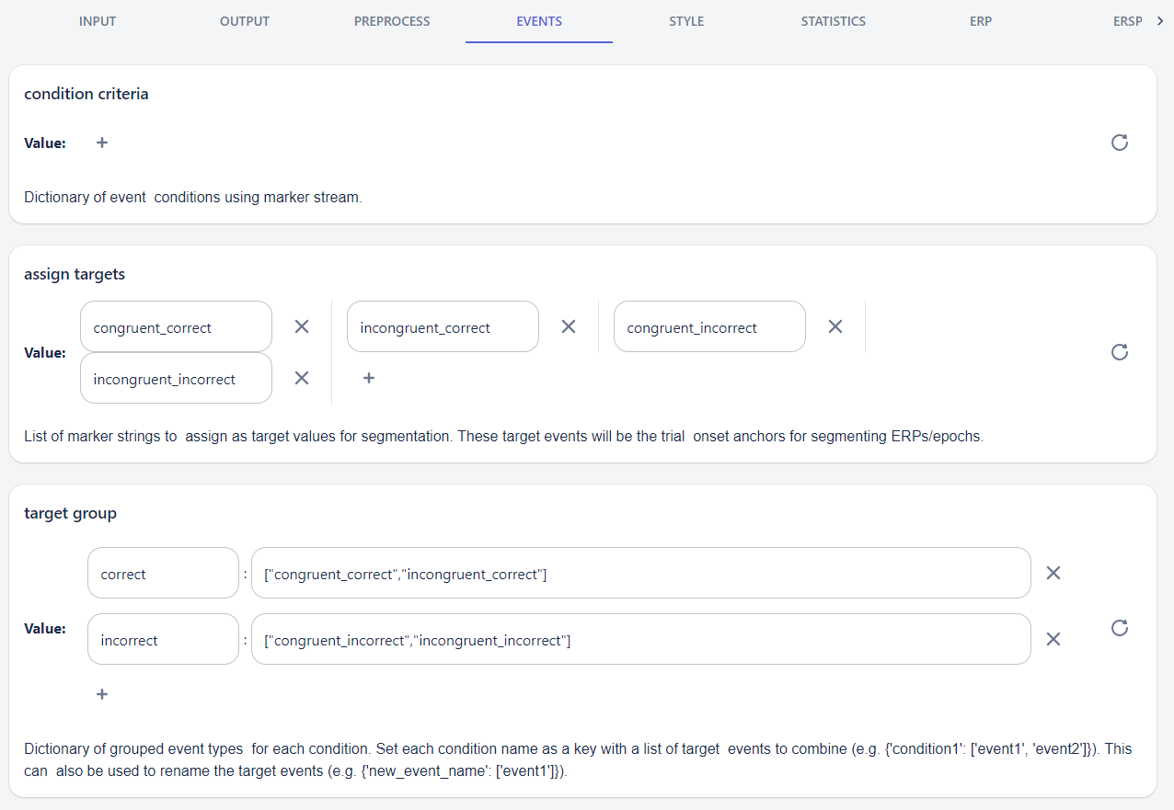
Task: Show more tabs with the right arrow
Action: tap(1160, 21)
